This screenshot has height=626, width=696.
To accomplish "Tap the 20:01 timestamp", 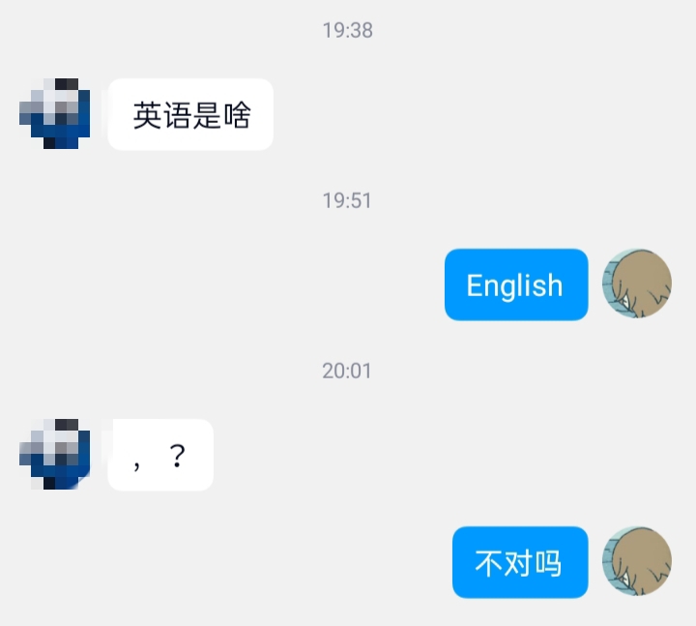I will (347, 371).
